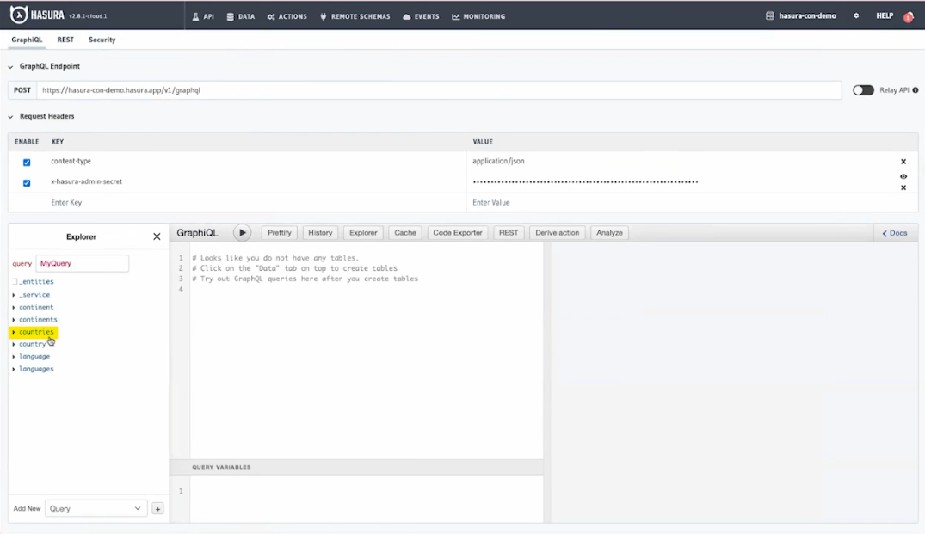Viewport: 925px width, 534px height.
Task: Click Relay API info icon
Action: click(915, 90)
